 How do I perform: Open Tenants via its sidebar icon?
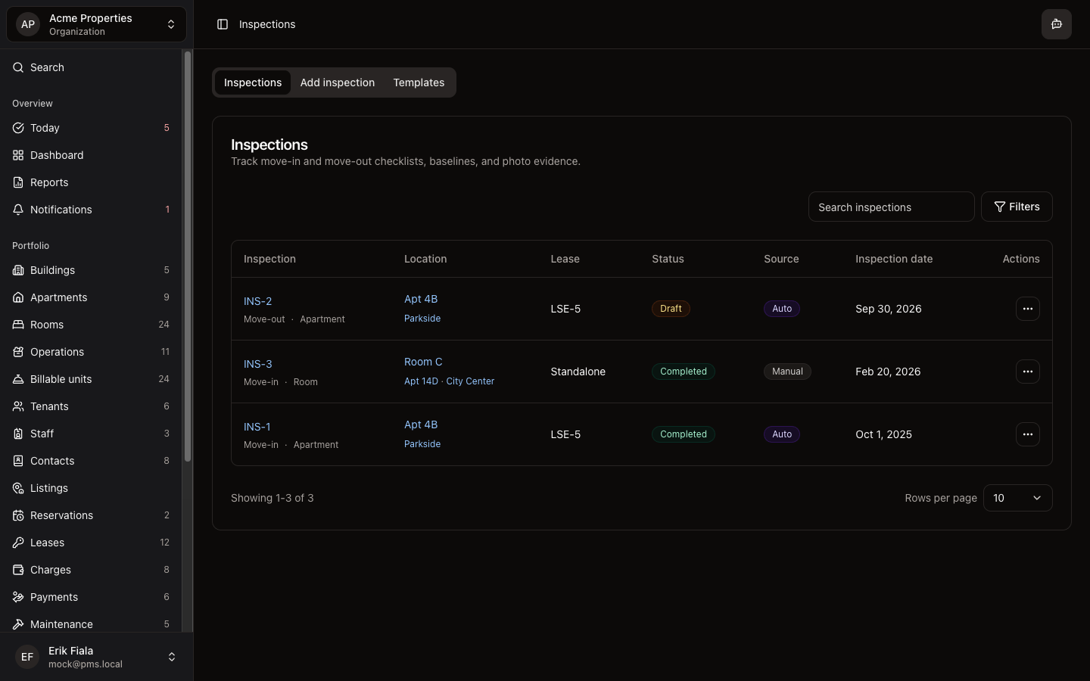(x=18, y=406)
